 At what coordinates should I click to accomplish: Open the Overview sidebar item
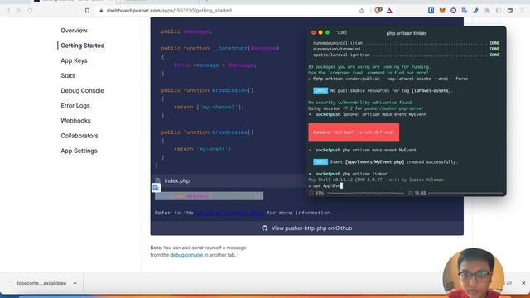[74, 31]
